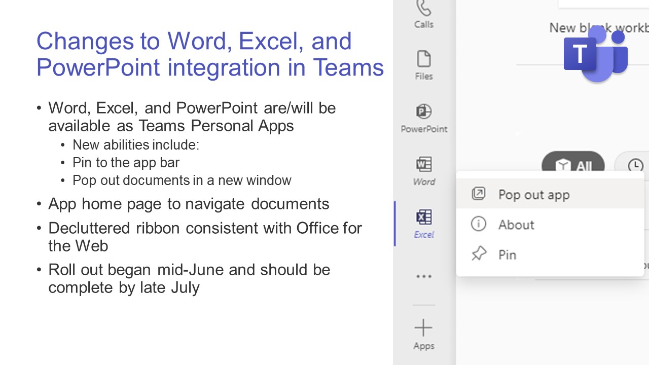Click bullet 'New abilities include:'
Image resolution: width=649 pixels, height=365 pixels.
pyautogui.click(x=136, y=144)
